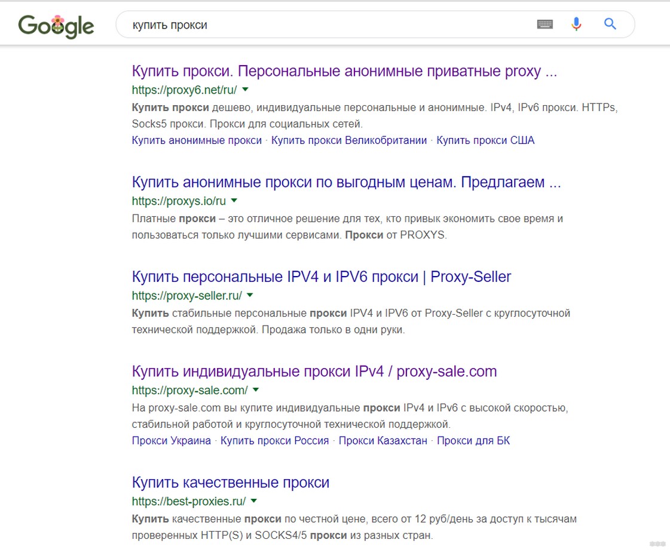Click snippet text 'технической поддержкой. Продажа только в одни руки.'

pos(268,330)
